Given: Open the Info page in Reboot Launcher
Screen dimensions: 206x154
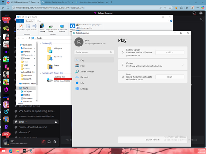Looking at the screenshot, I should pyautogui.click(x=94, y=83).
